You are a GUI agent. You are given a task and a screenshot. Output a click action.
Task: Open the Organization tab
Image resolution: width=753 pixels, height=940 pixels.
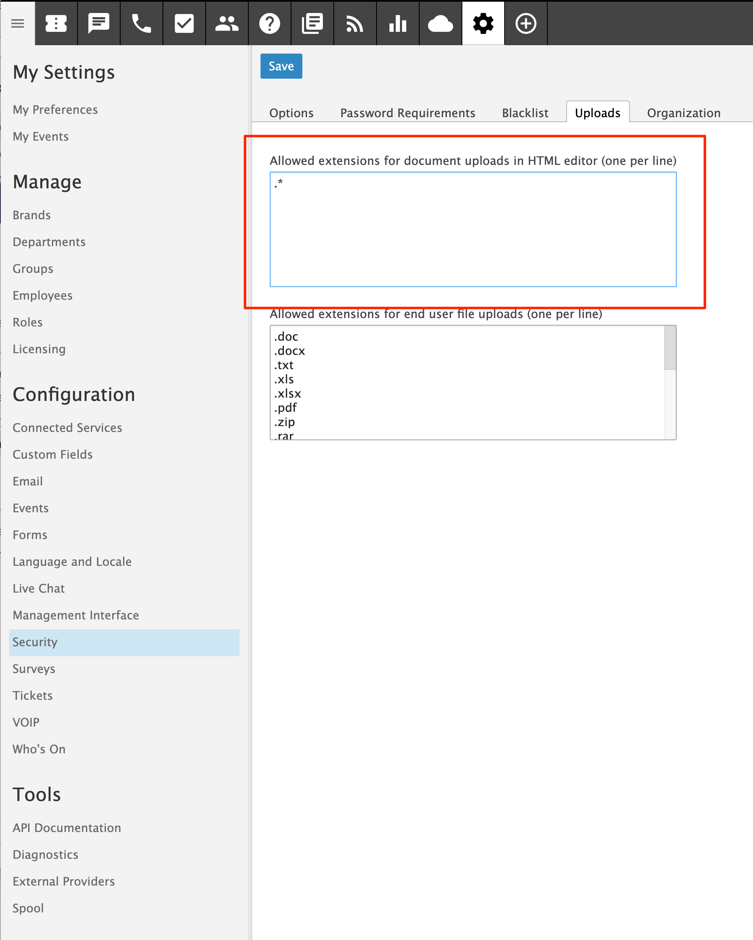[683, 113]
